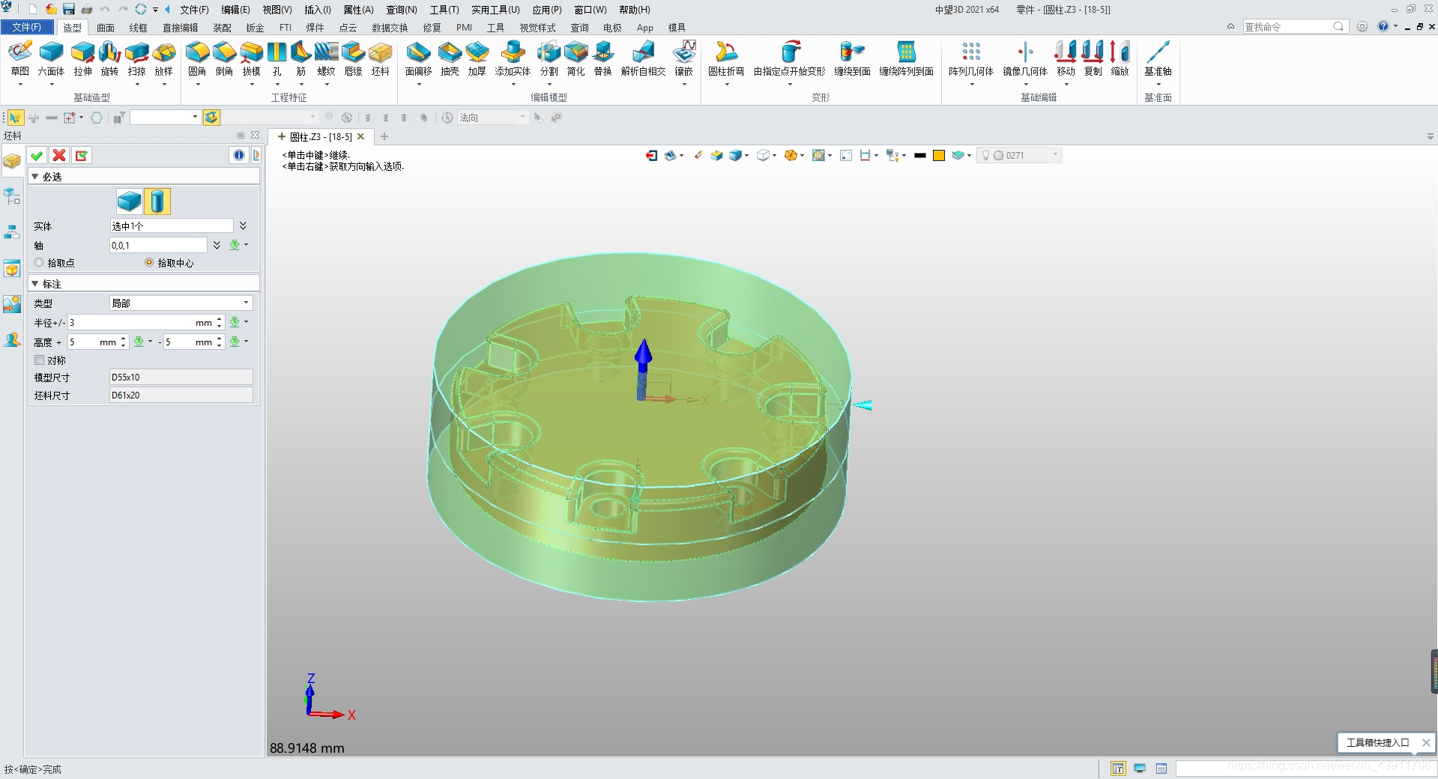
Task: Add a new document tab with plus
Action: tap(384, 136)
